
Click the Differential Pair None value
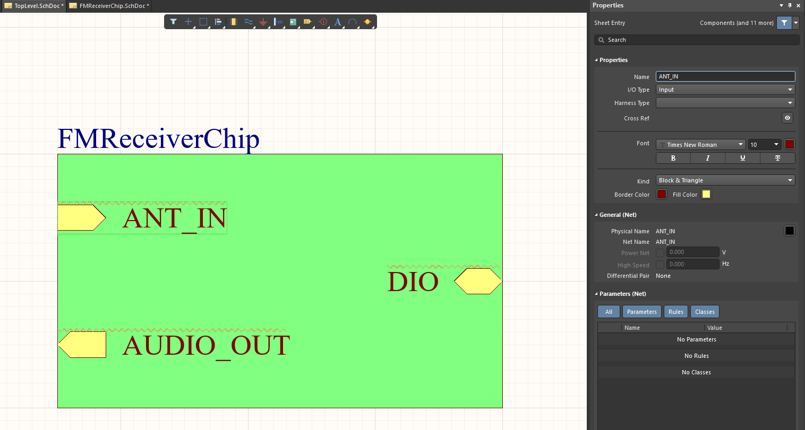(663, 276)
